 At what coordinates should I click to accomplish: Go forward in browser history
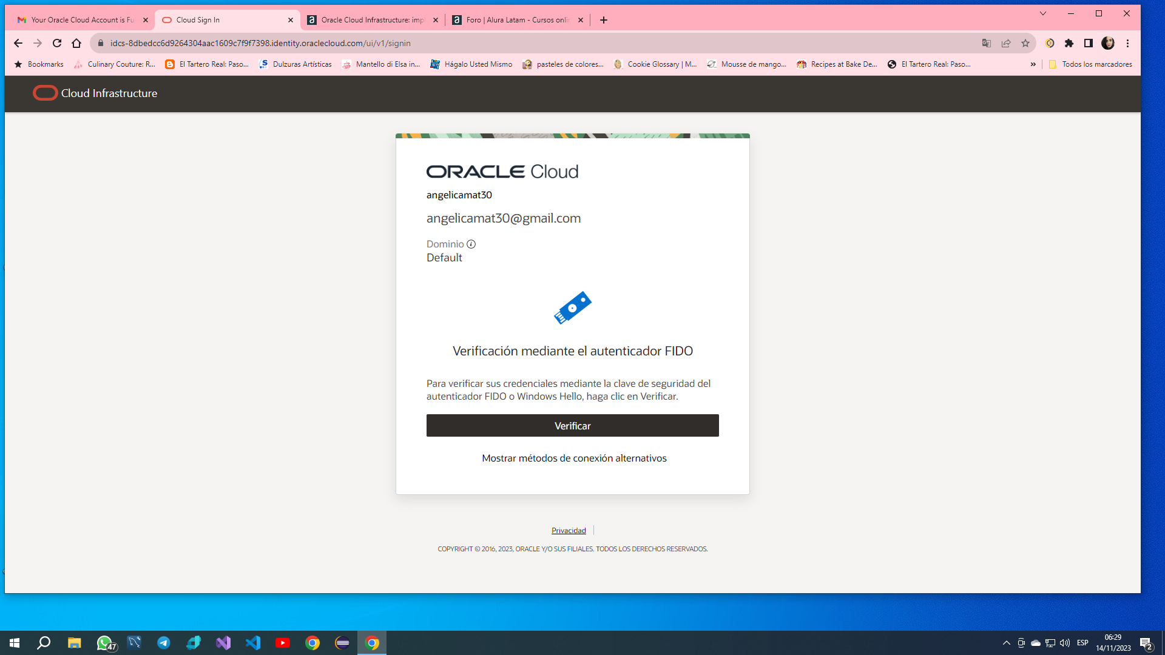[38, 43]
